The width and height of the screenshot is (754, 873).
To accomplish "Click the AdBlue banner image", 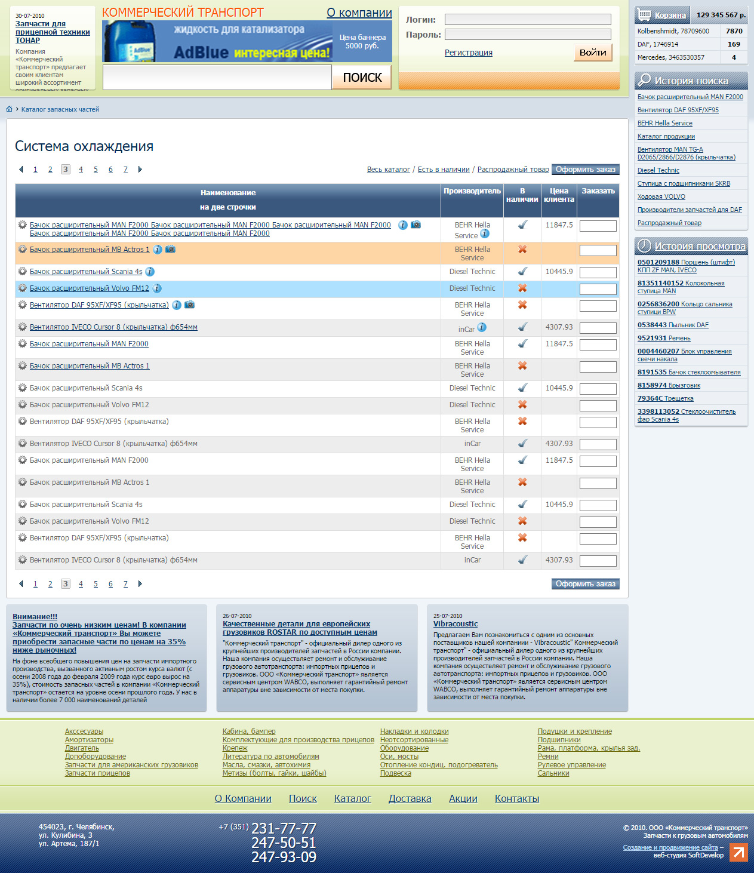I will click(x=217, y=41).
